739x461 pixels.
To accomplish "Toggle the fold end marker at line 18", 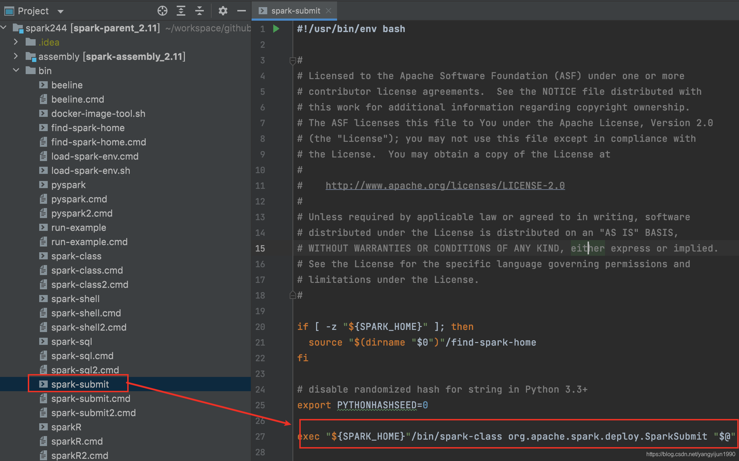I will tap(293, 295).
